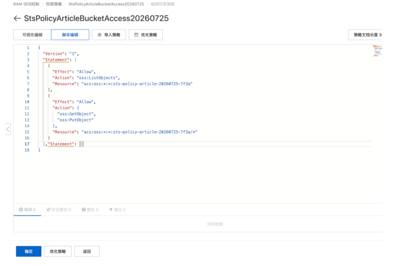
Task: Open the 权限策略 breadcrumb link
Action: [54, 4]
